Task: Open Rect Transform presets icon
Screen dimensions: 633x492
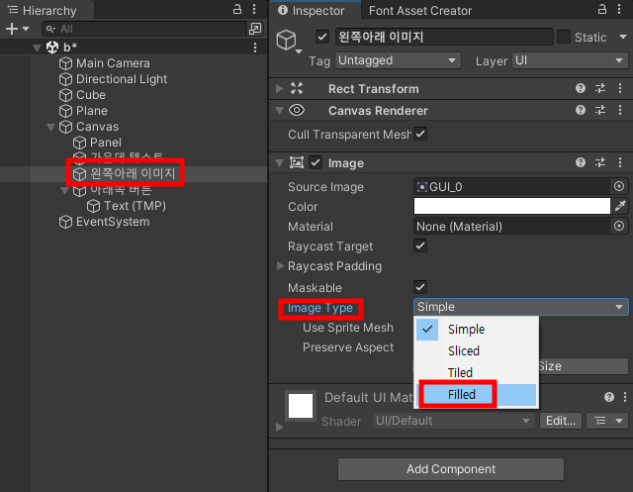Action: 600,88
